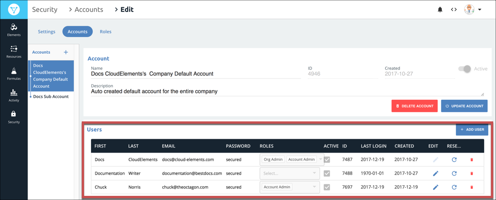
Task: Click the Org Admin role tag
Action: [273, 160]
